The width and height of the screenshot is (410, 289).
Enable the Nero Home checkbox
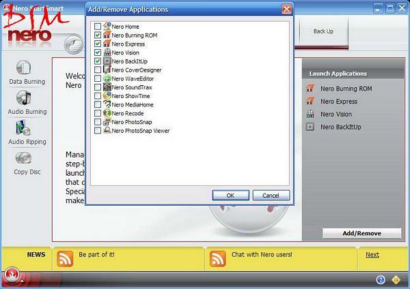(x=98, y=27)
